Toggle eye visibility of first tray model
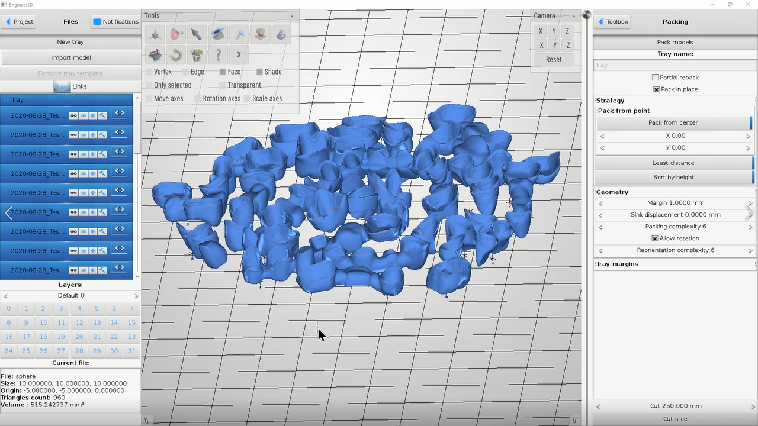This screenshot has height=426, width=758. click(83, 115)
